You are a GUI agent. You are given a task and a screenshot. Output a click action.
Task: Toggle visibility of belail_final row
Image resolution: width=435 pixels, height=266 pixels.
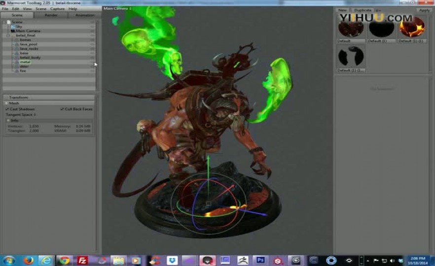click(92, 35)
